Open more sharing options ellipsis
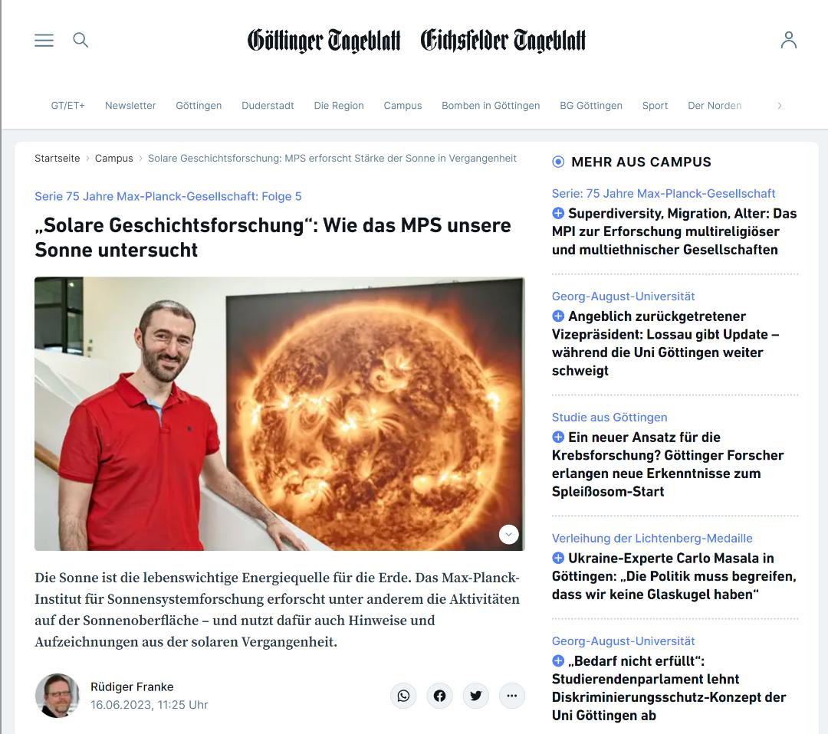The width and height of the screenshot is (828, 734). click(511, 696)
